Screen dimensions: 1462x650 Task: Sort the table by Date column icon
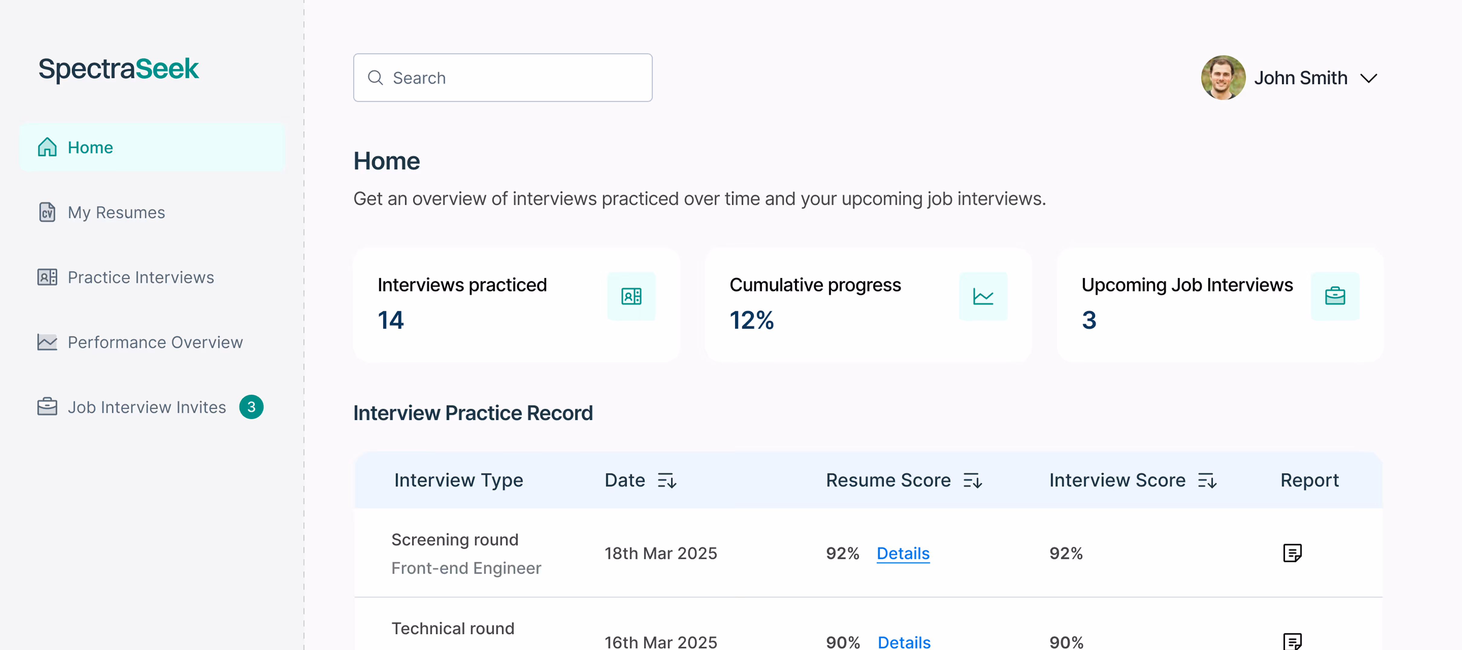(x=667, y=481)
